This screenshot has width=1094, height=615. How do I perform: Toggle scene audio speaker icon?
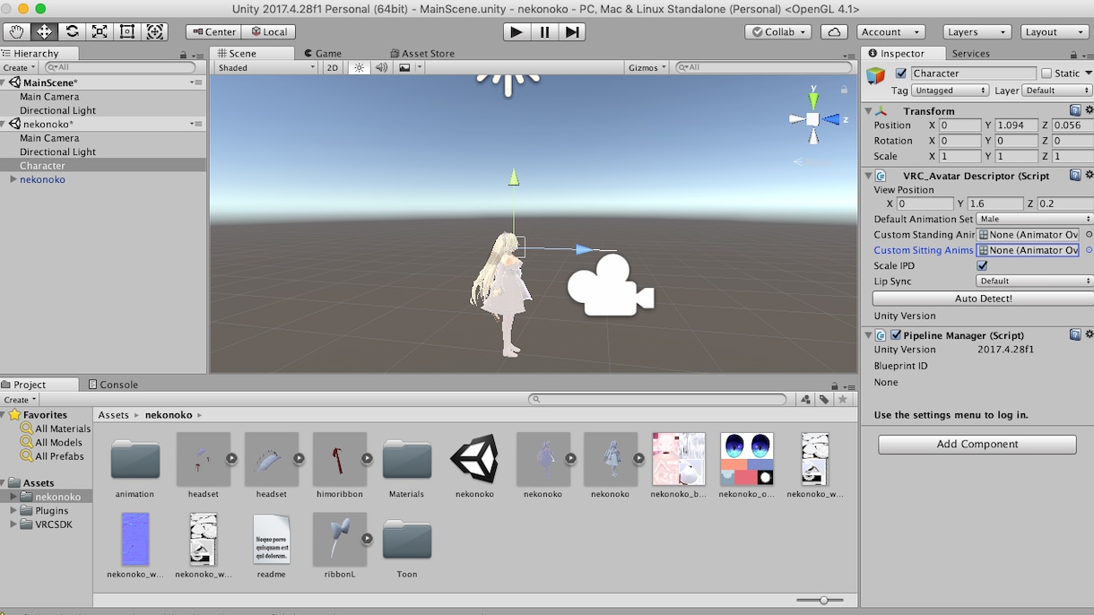pos(381,67)
